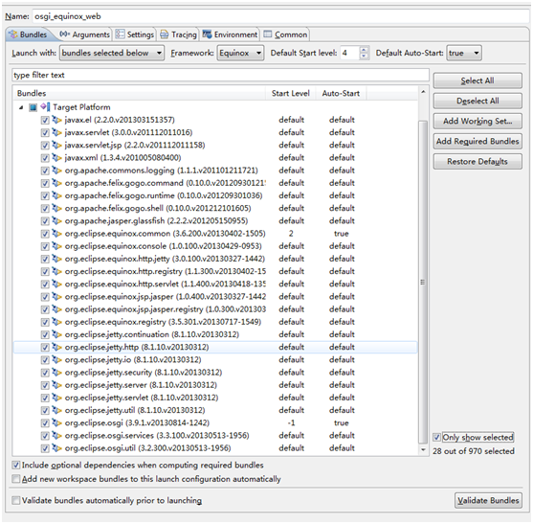Increase the Default Start level spinner

(364, 50)
